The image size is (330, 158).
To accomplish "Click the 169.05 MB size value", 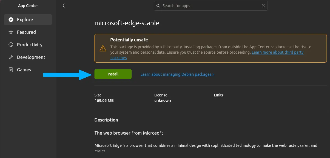I will point(104,101).
